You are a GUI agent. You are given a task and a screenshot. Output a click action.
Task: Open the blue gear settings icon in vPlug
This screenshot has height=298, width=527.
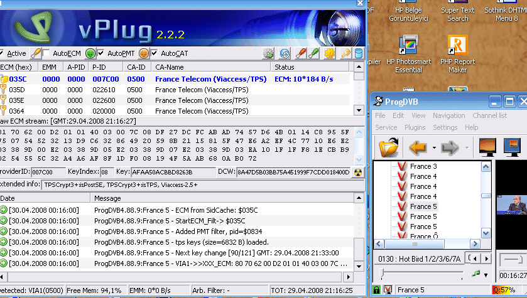285,53
